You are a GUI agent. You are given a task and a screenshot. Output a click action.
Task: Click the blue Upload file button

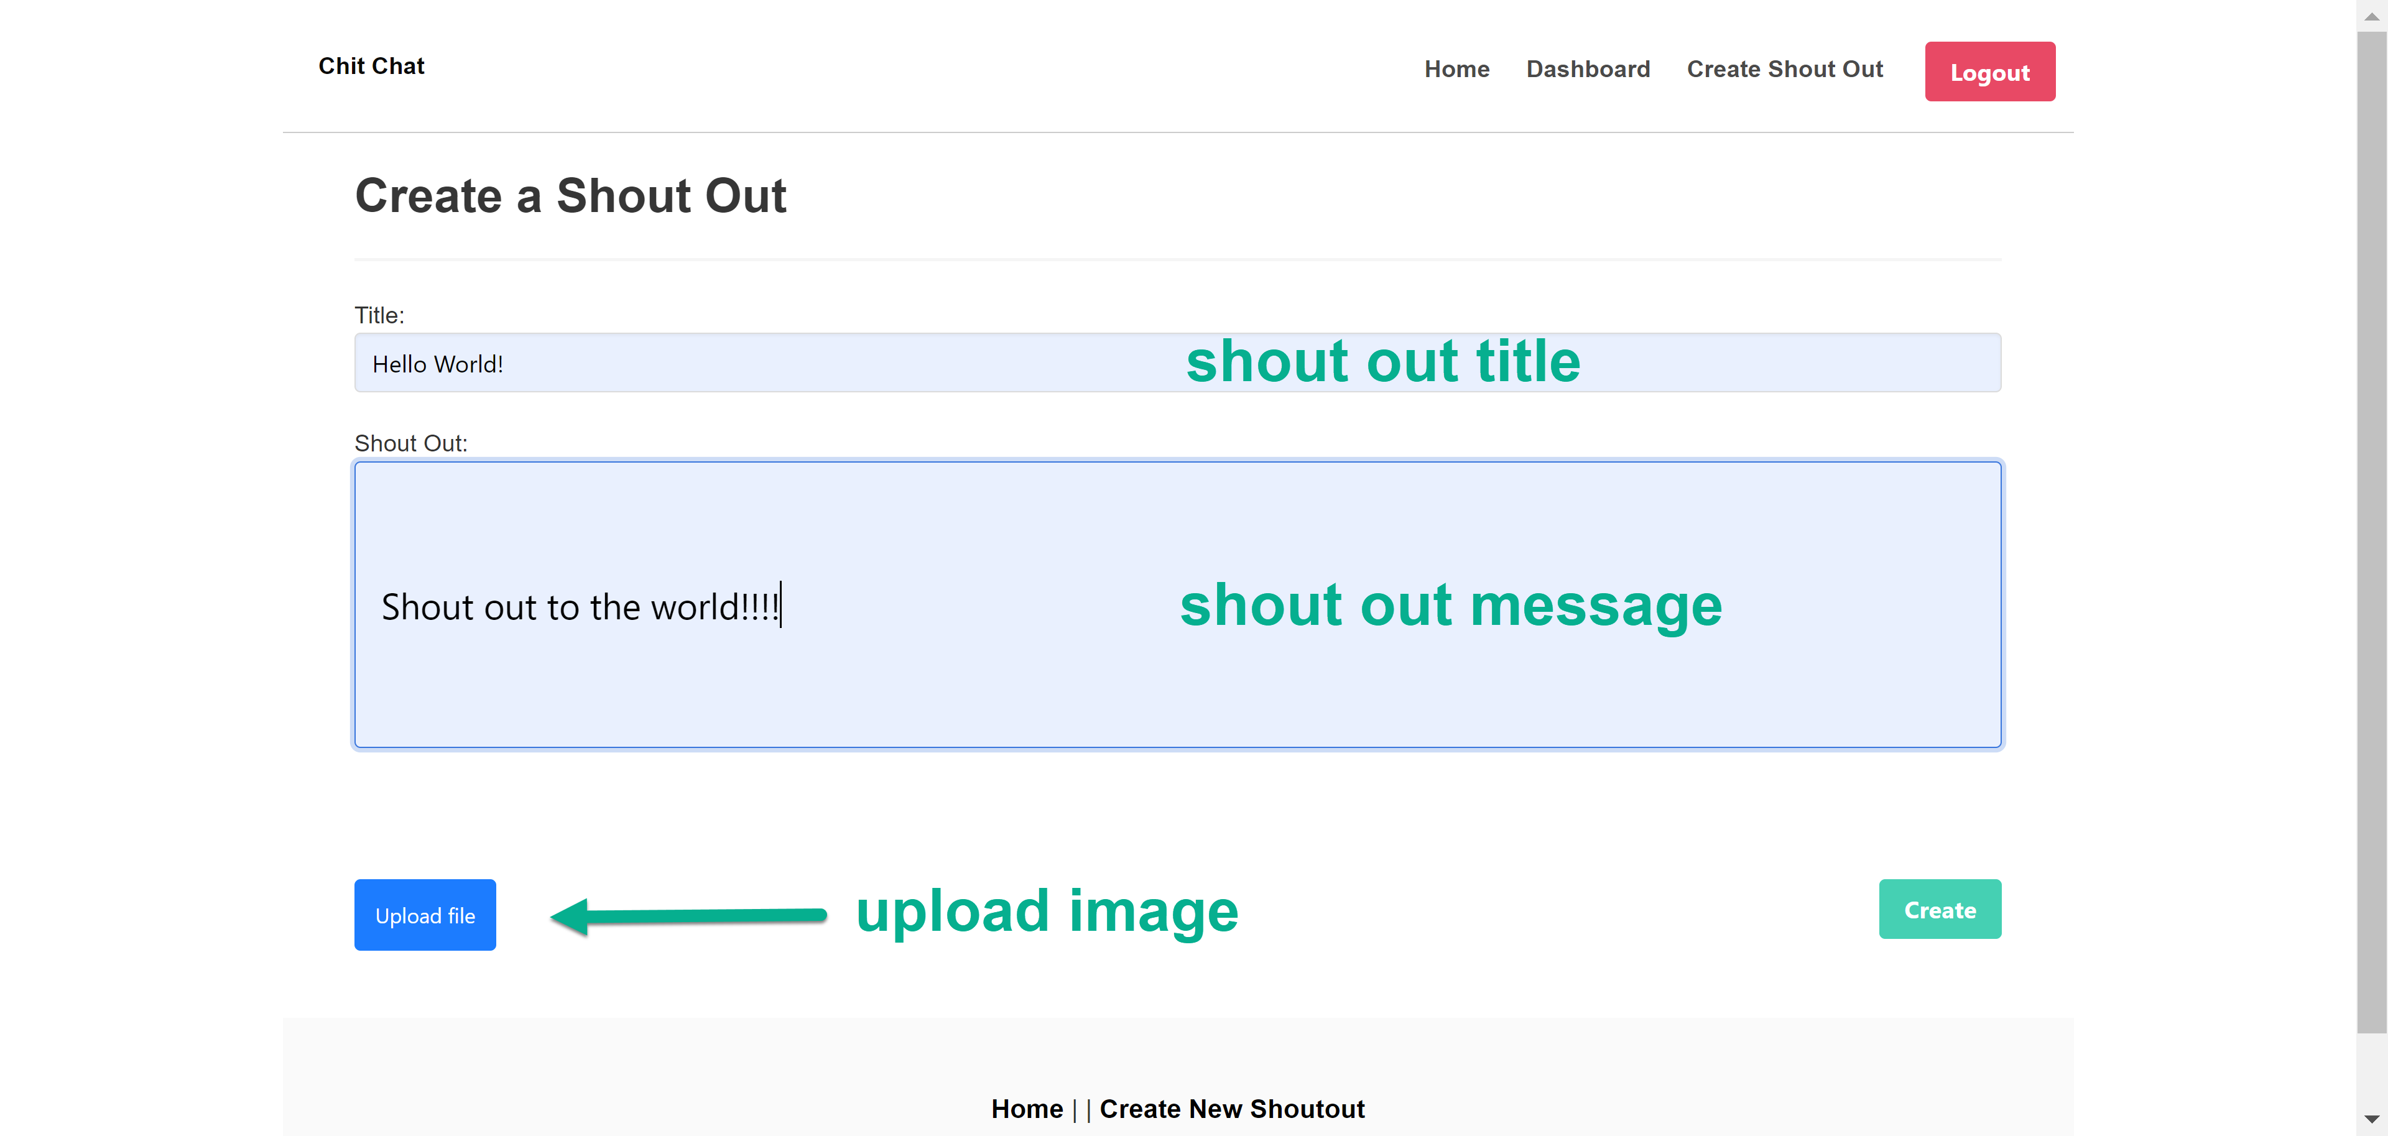coord(425,915)
